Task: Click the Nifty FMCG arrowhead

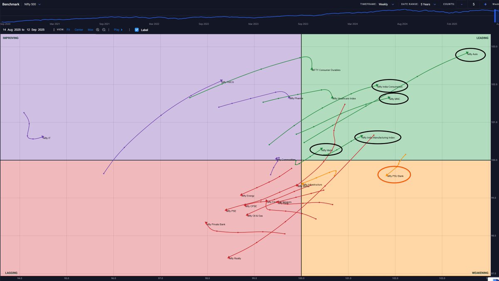Action: 222,82
